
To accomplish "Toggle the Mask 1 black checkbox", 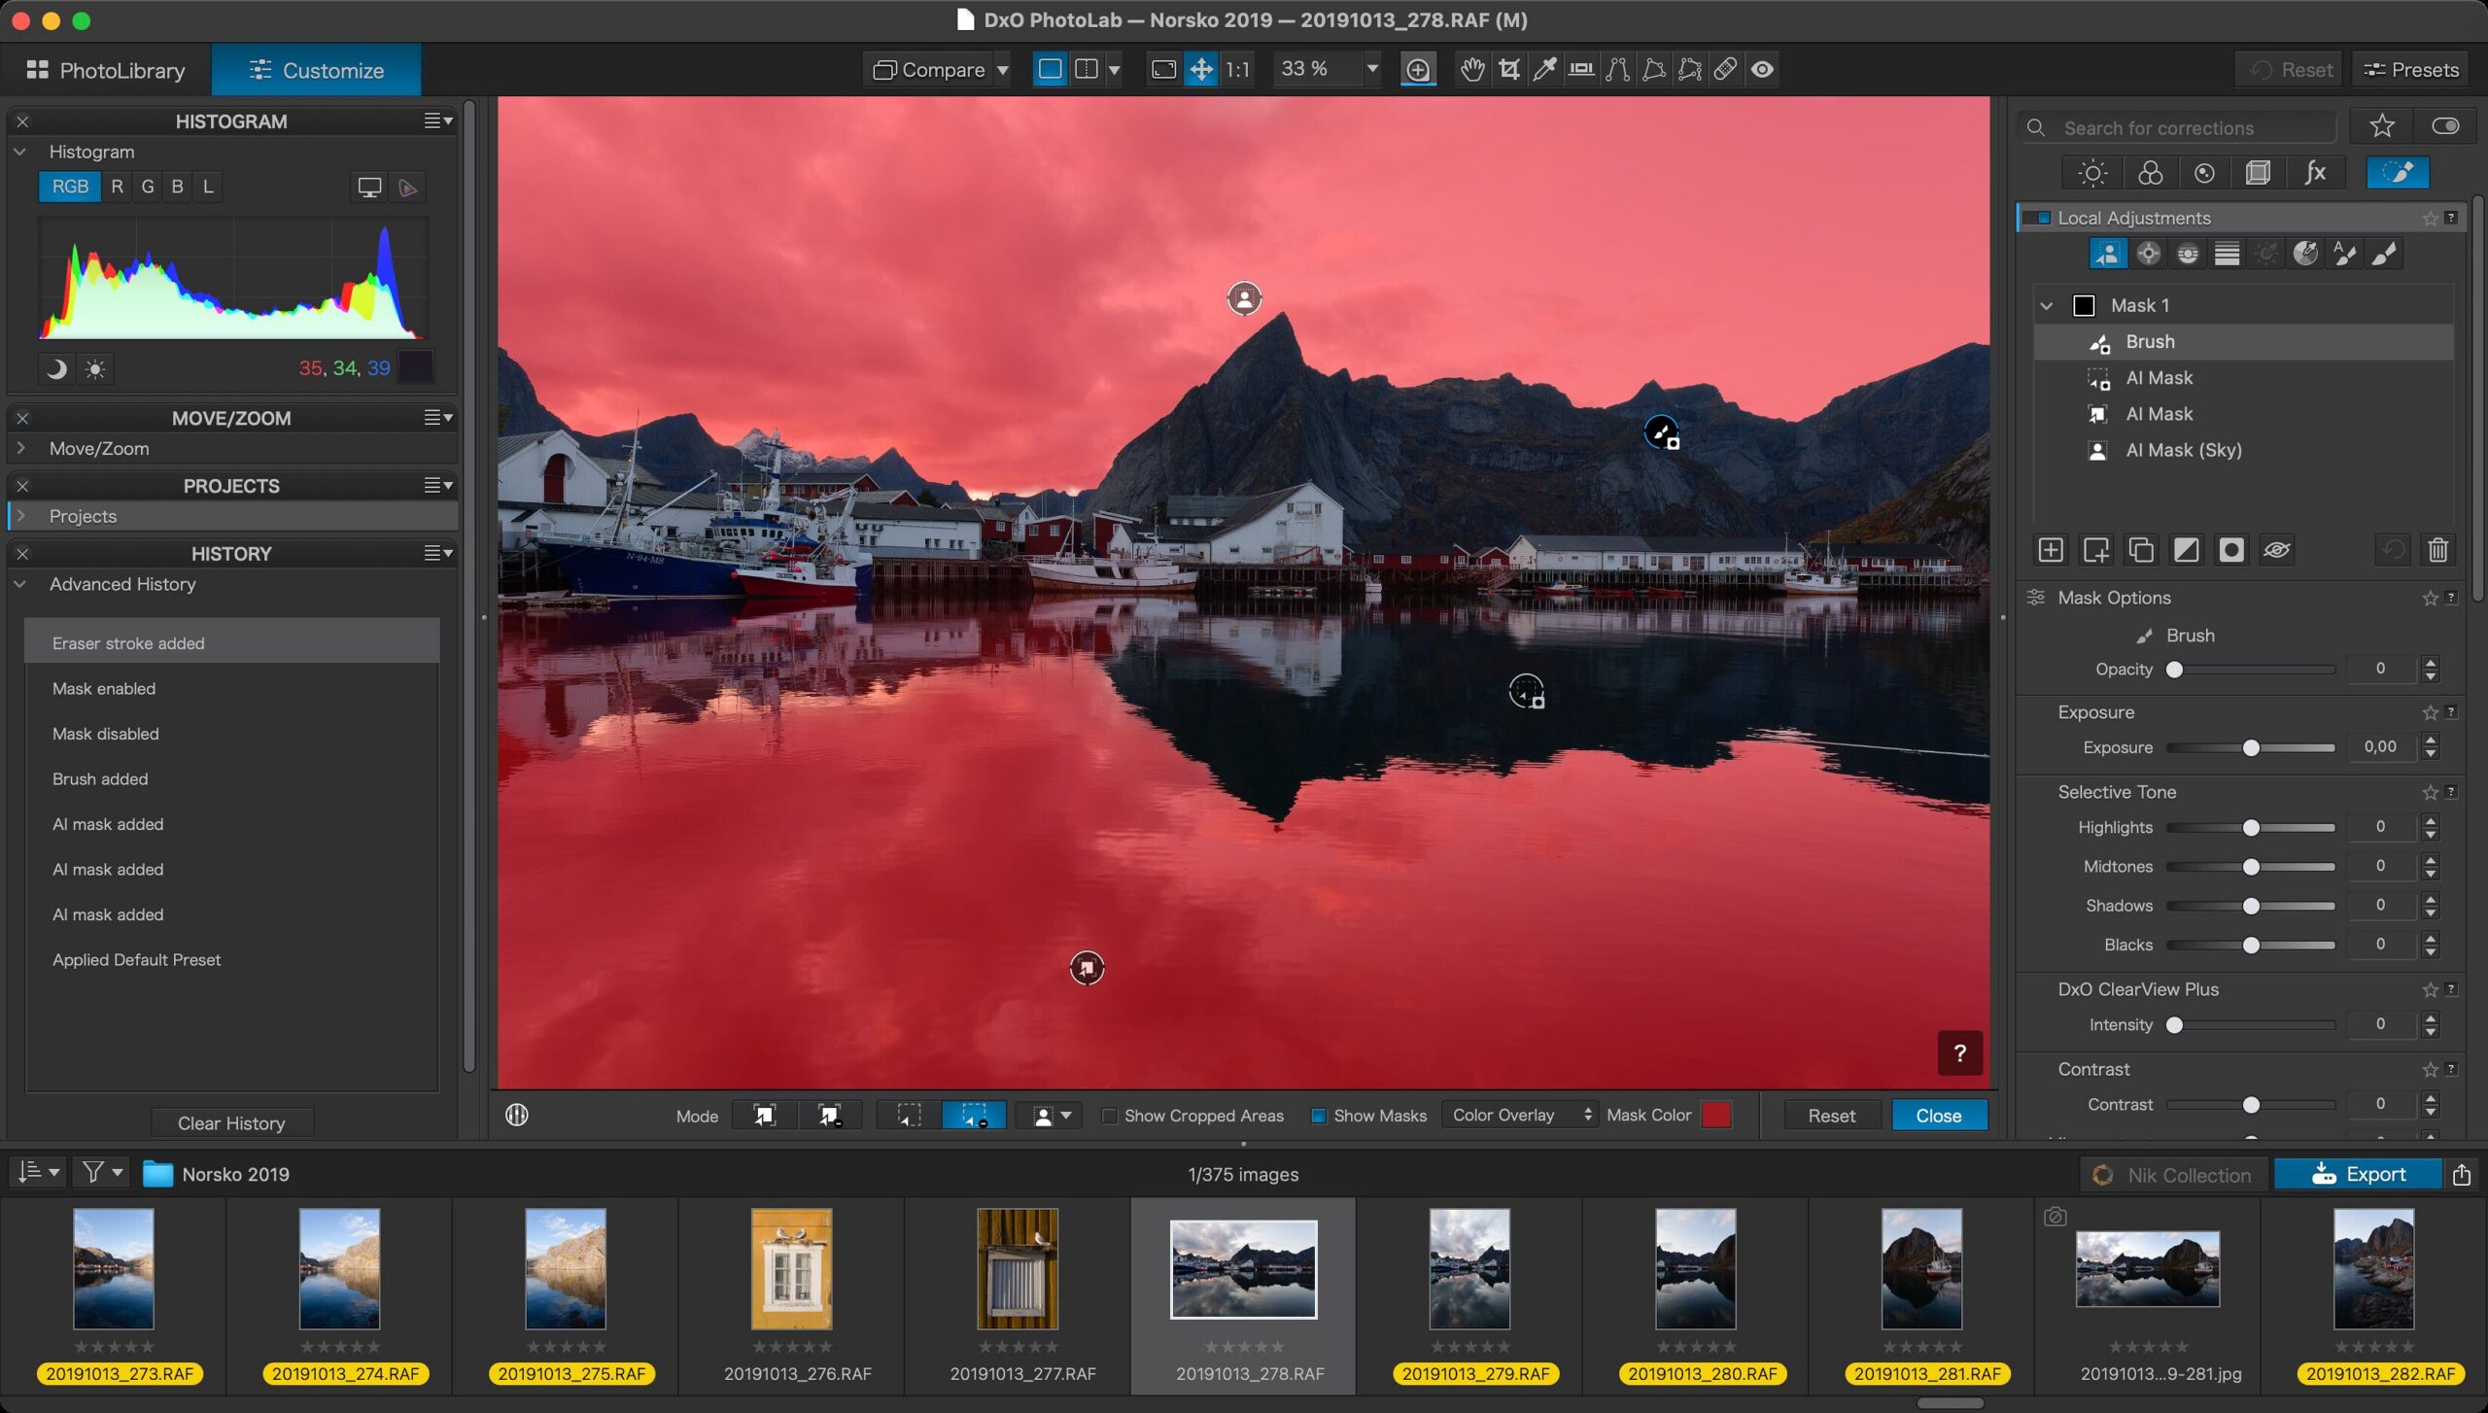I will tap(2084, 306).
